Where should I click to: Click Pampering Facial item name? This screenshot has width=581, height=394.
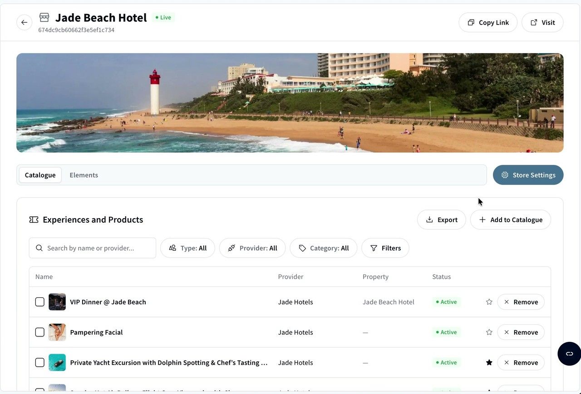click(97, 332)
